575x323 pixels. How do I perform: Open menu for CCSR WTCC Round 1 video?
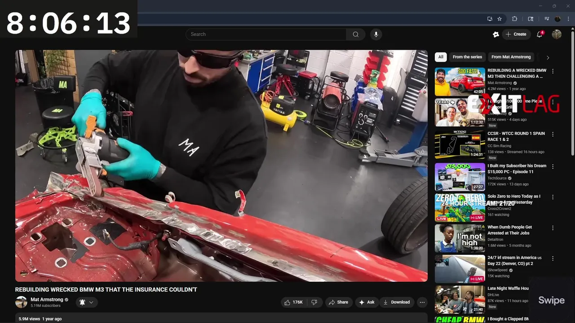tap(553, 134)
